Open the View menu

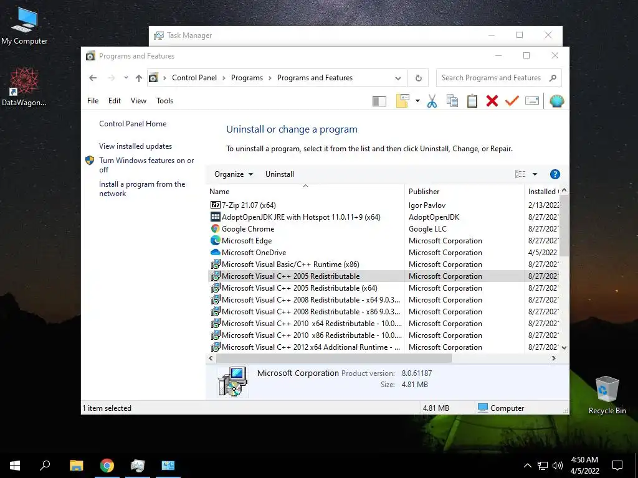138,101
